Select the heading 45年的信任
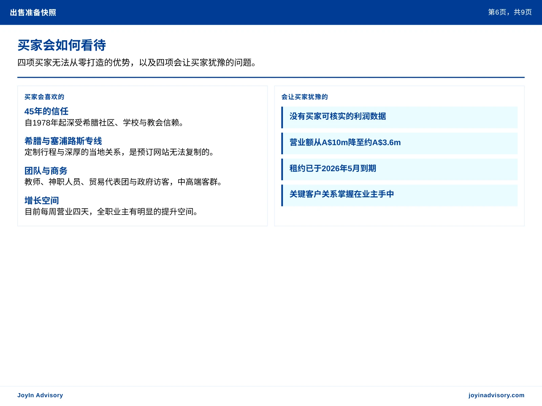 (46, 111)
